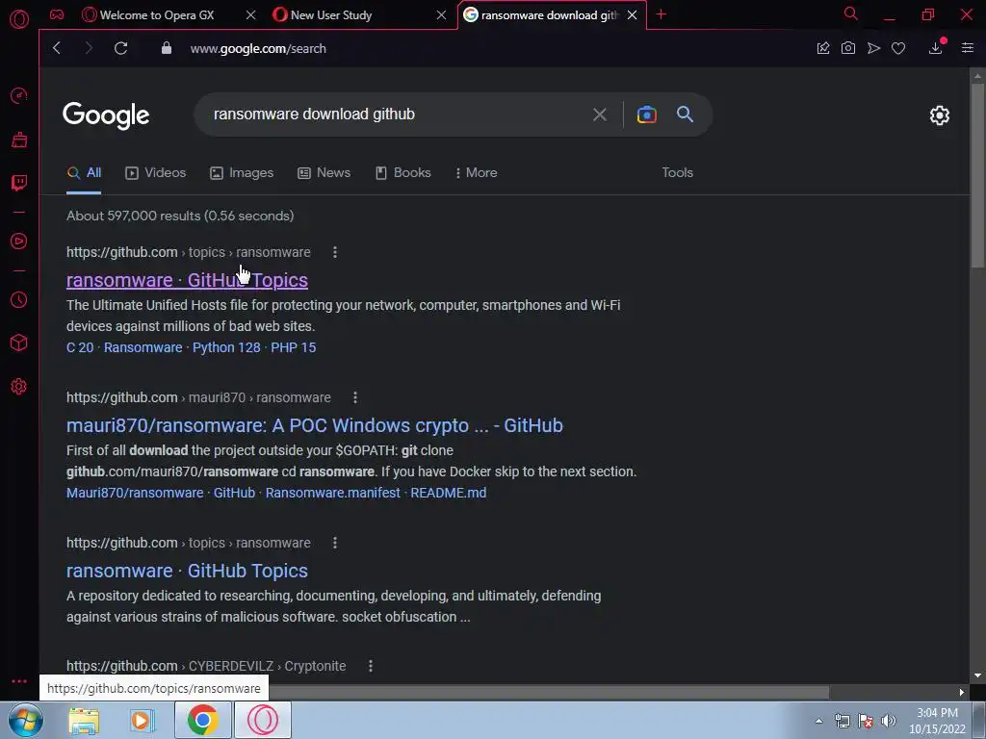This screenshot has height=739, width=986.
Task: Open search Tools options
Action: point(677,173)
